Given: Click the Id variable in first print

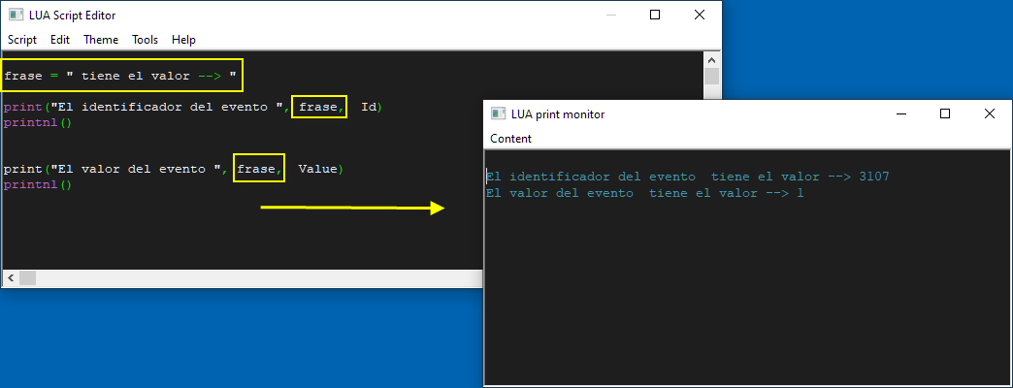Looking at the screenshot, I should coord(369,107).
